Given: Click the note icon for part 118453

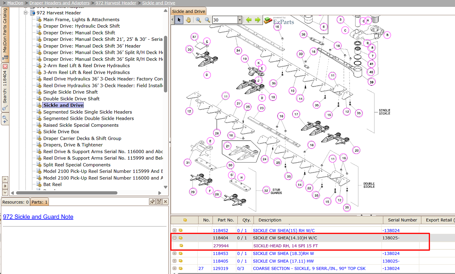Looking at the screenshot, I should tap(180, 253).
